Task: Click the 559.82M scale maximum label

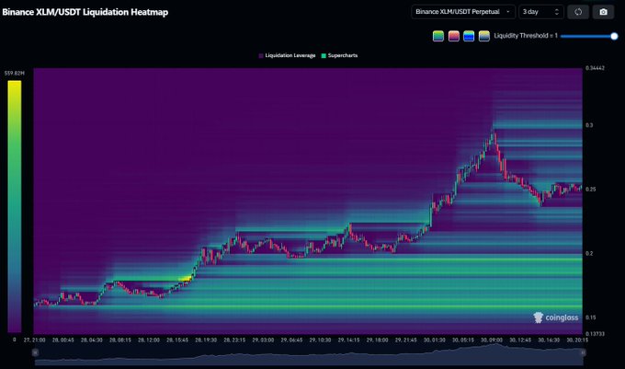Action: pyautogui.click(x=15, y=73)
